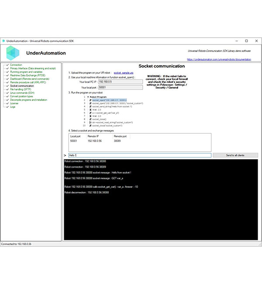Image resolution: width=262 pixels, height=284 pixels.
Task: Click console line 'GET var_a'
Action: (94, 178)
